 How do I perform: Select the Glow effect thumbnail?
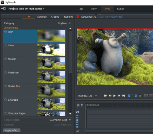pyautogui.click(x=51, y=50)
